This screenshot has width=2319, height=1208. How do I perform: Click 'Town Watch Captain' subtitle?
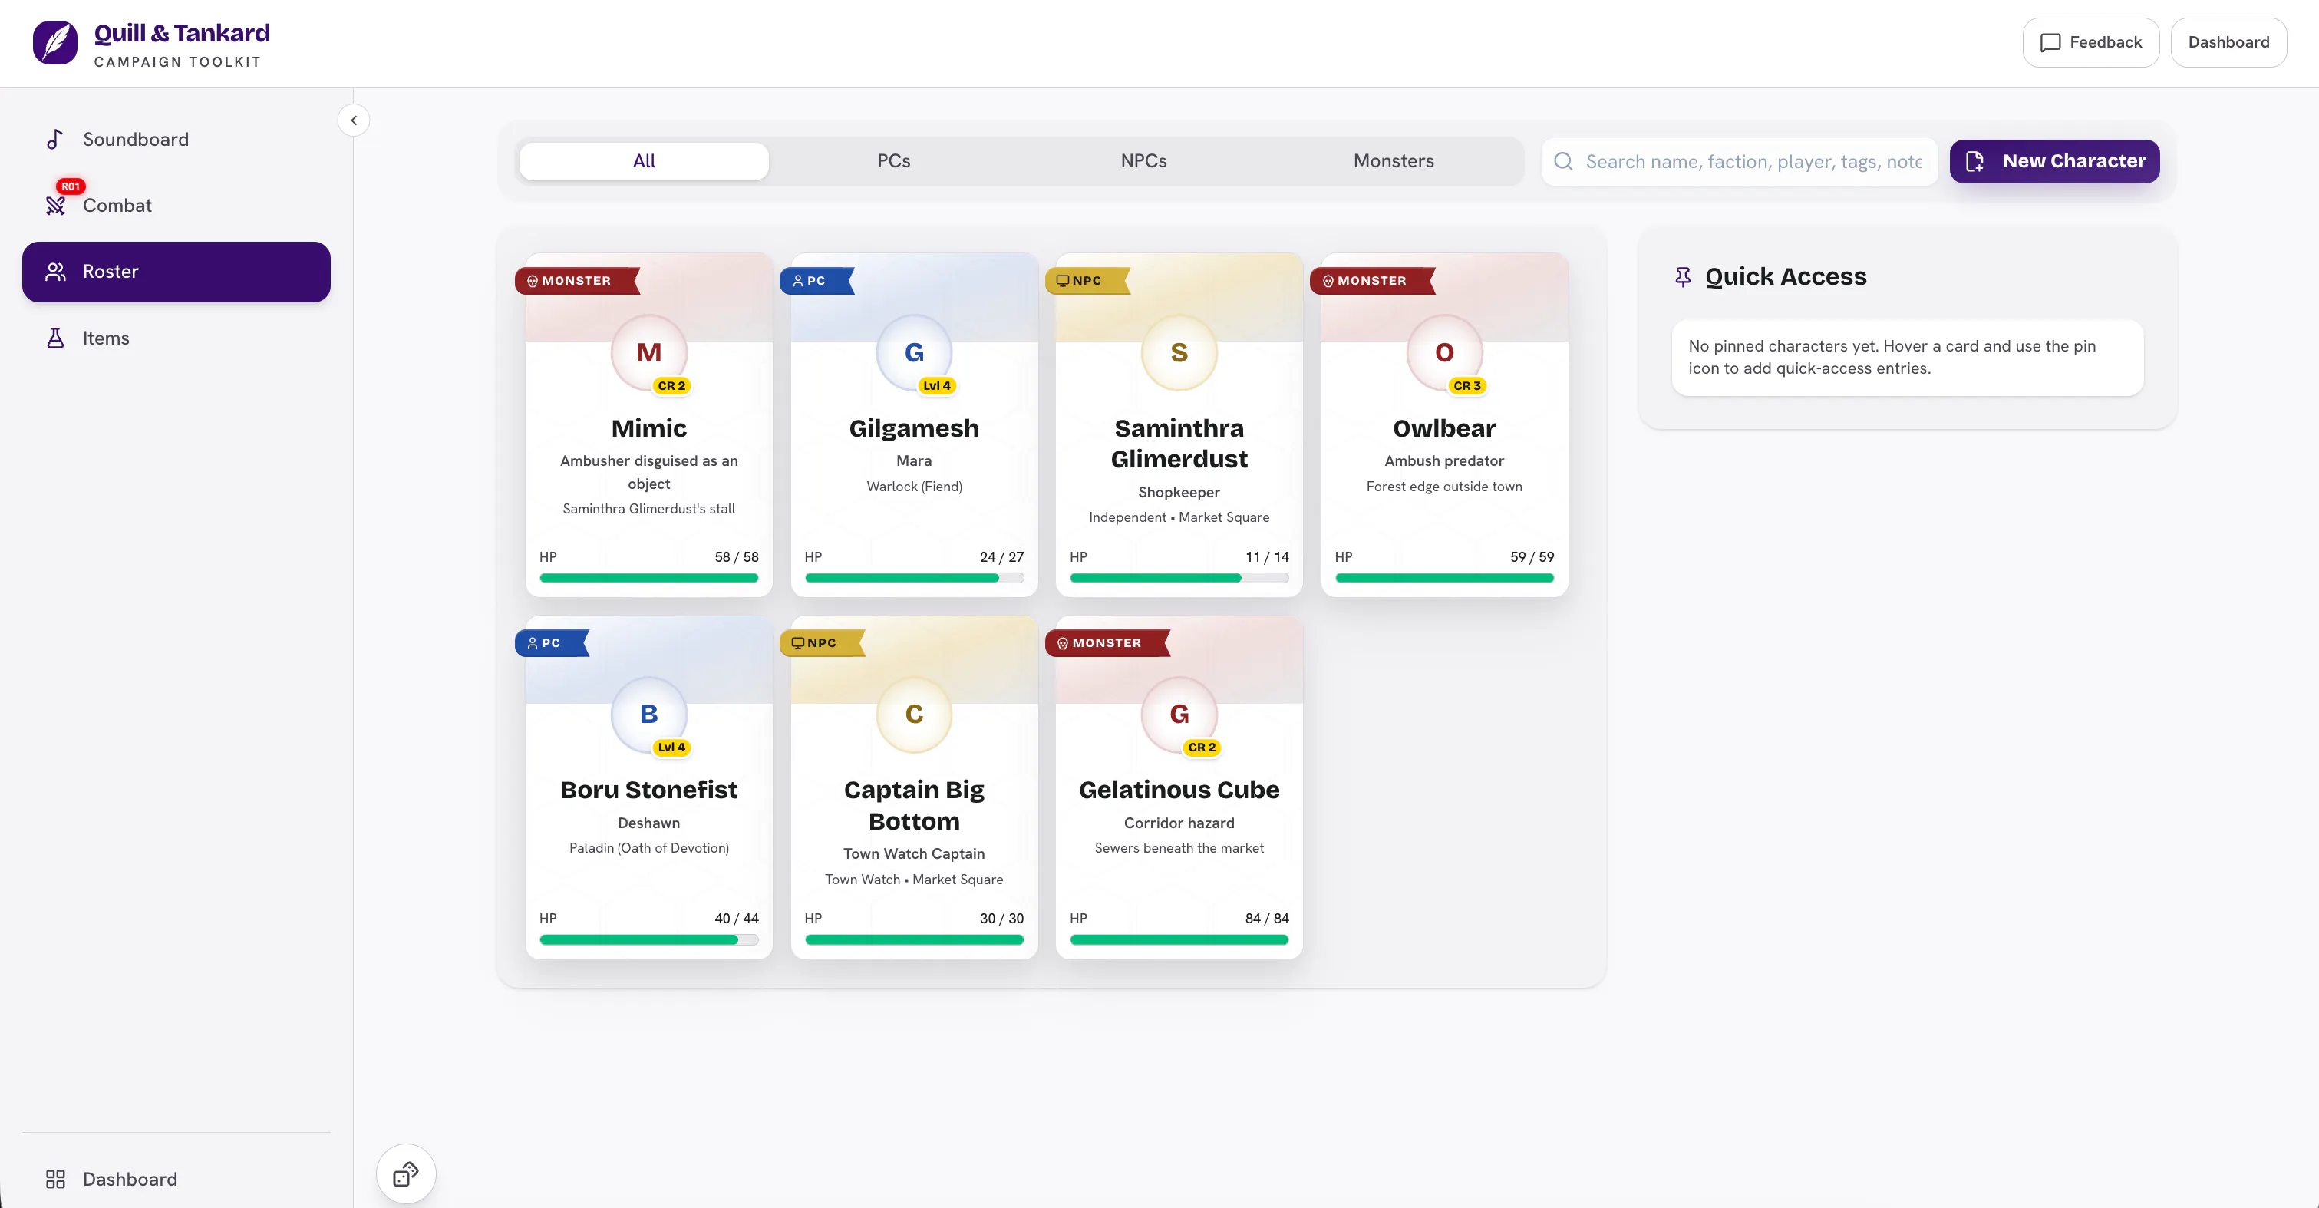(914, 854)
